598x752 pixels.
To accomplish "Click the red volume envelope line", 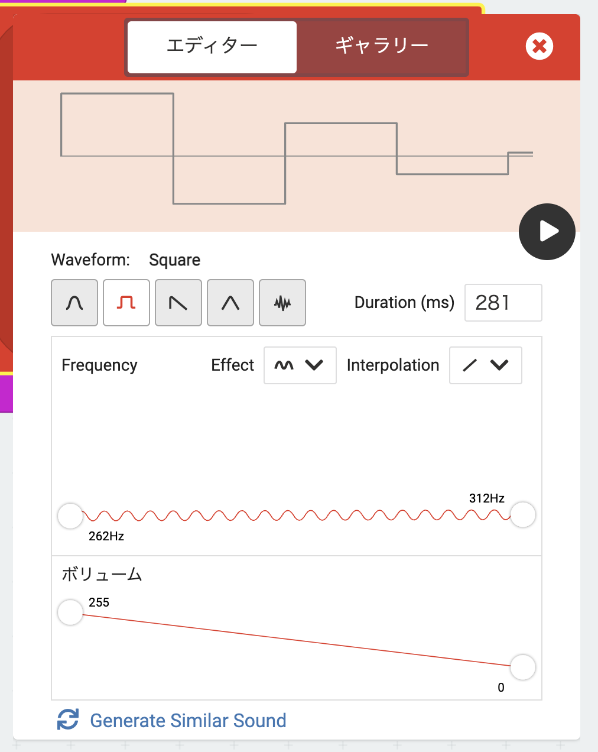I will click(x=297, y=641).
